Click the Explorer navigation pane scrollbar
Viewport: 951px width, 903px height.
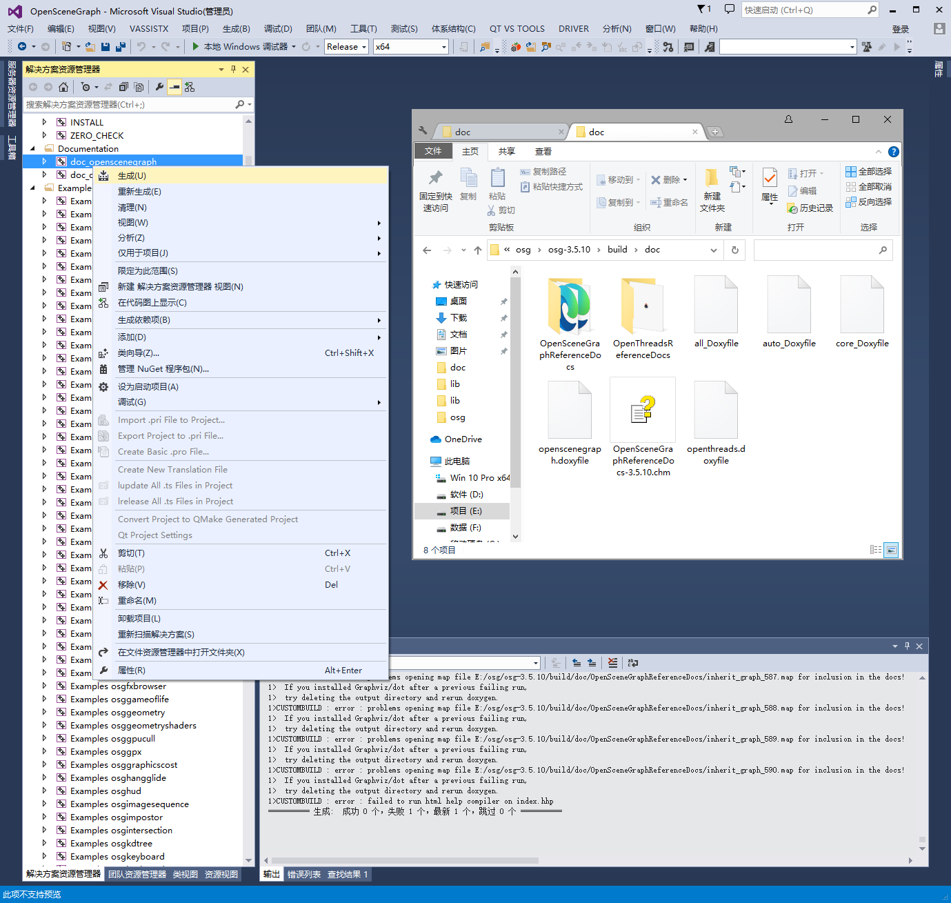pyautogui.click(x=515, y=381)
